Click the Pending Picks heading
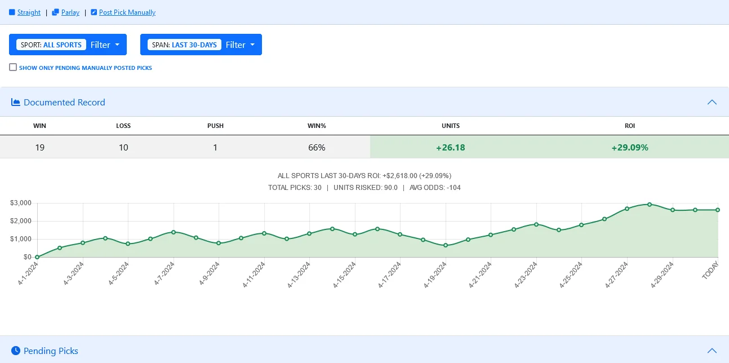The width and height of the screenshot is (729, 363). point(51,351)
